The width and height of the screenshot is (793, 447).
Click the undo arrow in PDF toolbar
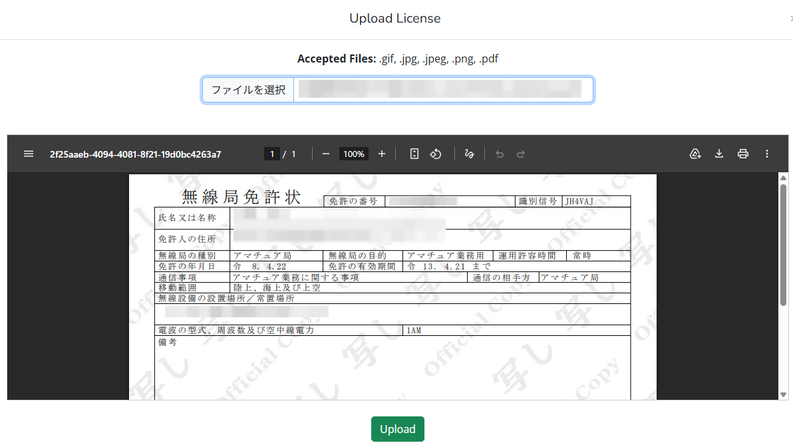pyautogui.click(x=500, y=154)
